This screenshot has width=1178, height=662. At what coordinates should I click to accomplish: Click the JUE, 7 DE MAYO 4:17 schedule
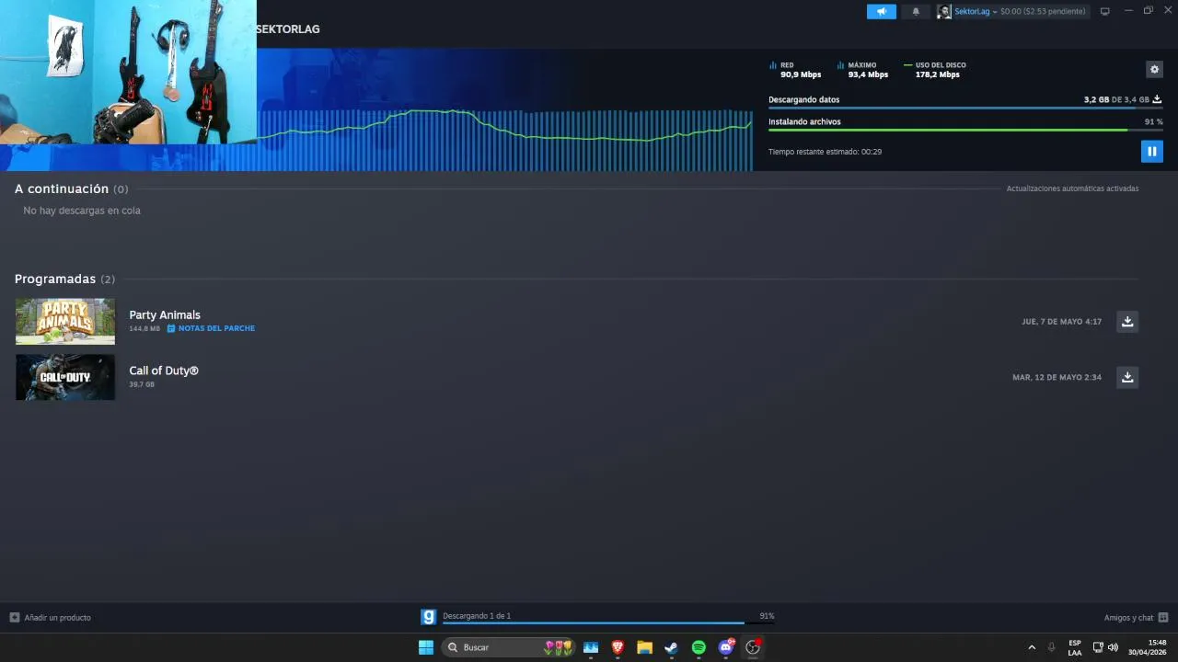point(1061,322)
